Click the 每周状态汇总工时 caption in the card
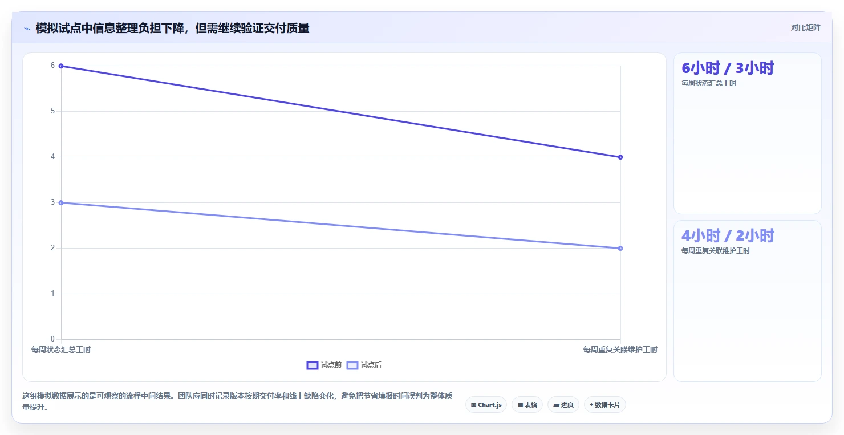The width and height of the screenshot is (844, 435). click(709, 83)
